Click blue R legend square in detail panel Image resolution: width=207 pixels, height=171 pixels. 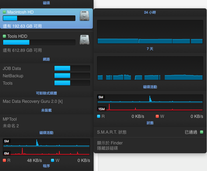click(x=99, y=116)
